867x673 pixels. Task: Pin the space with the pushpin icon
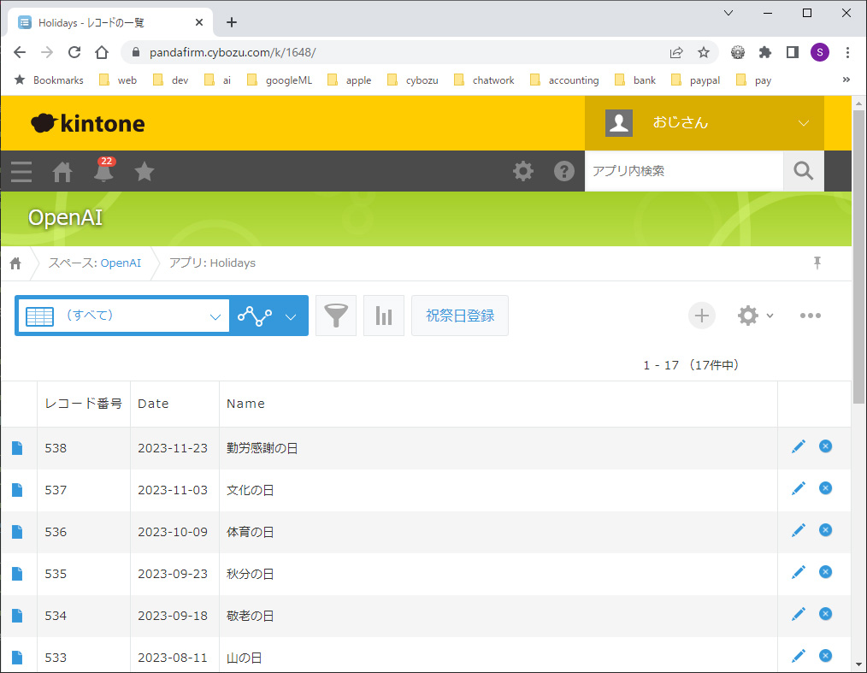point(817,263)
